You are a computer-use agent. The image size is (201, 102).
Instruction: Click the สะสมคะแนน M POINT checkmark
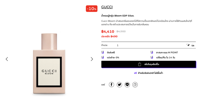(152, 52)
